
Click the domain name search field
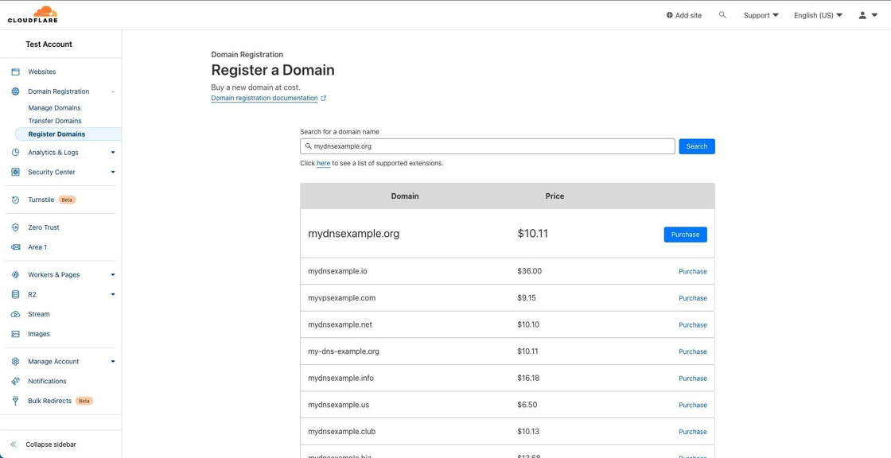point(488,146)
